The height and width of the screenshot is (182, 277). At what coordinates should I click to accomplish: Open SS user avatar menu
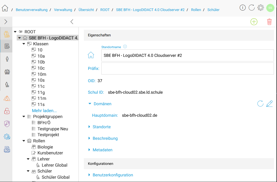coord(270,8)
